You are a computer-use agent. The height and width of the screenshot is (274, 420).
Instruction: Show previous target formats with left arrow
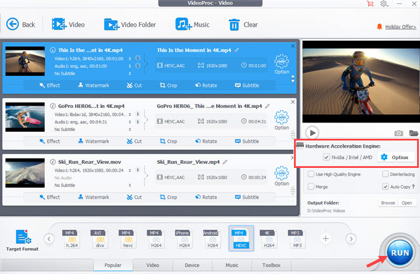click(x=49, y=238)
